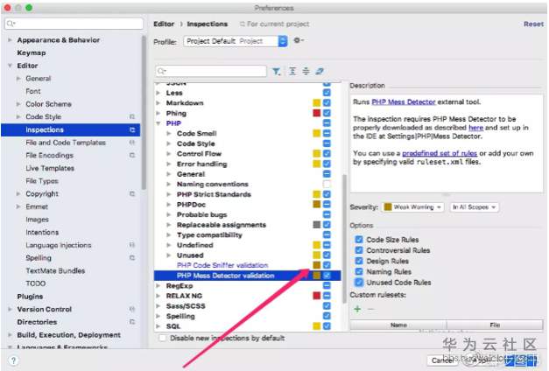
Task: Click the inspections list vertical scrollbar
Action: coord(344,238)
